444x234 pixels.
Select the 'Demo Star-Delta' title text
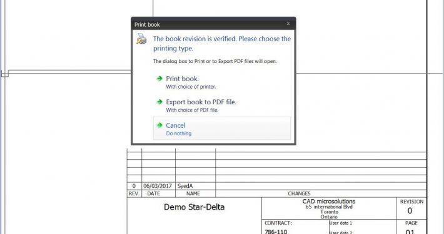coord(194,207)
